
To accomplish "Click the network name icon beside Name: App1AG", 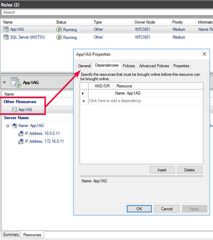I will 14,126.
